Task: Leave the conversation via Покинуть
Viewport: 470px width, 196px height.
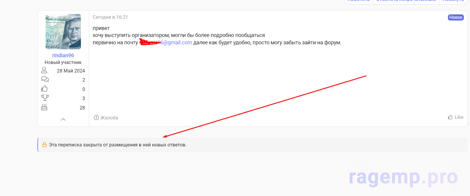Action: tap(453, 1)
